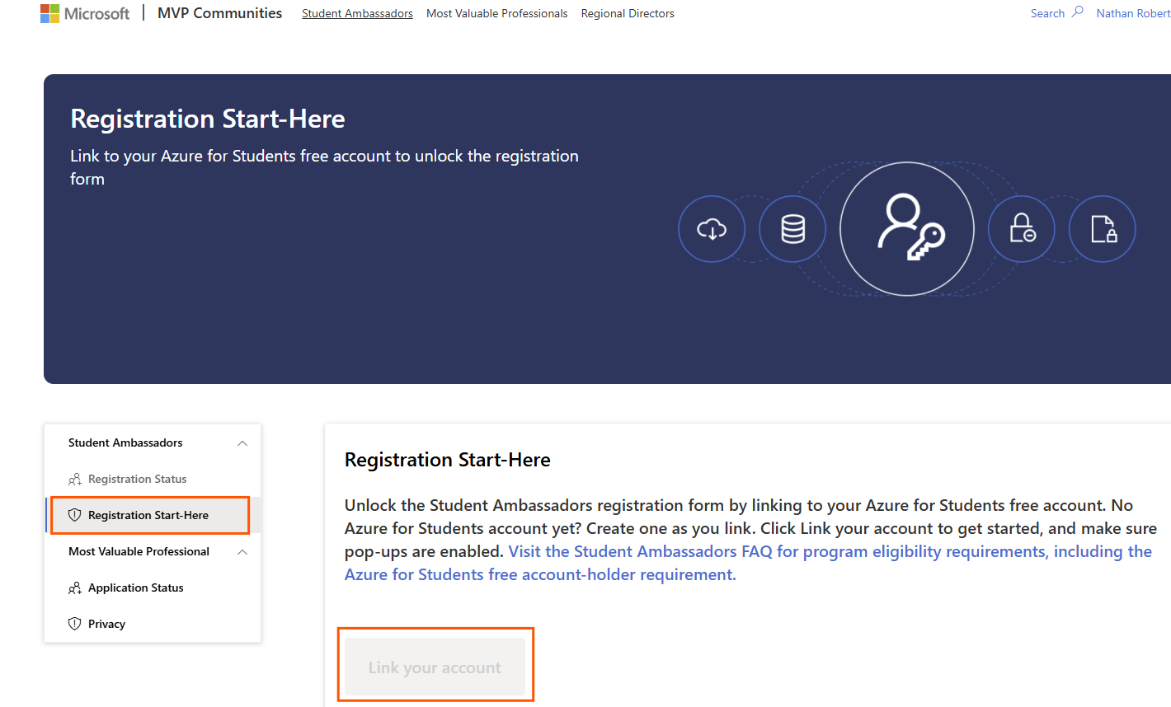This screenshot has width=1171, height=707.
Task: Click the banner subtitle about Azure for Students
Action: click(324, 167)
